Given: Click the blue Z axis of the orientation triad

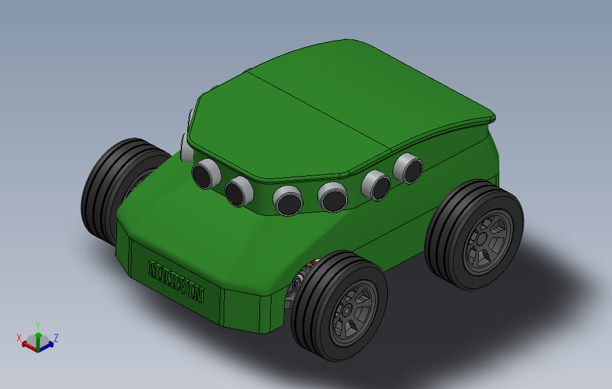Looking at the screenshot, I should click(x=46, y=345).
